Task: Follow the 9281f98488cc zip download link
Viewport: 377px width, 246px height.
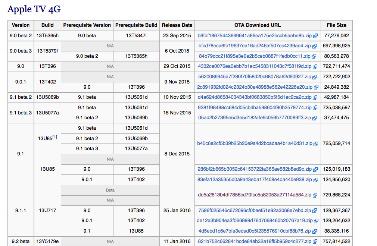Action: (x=255, y=107)
